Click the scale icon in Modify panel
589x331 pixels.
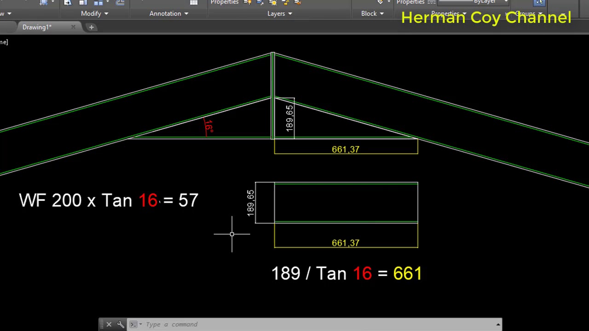(83, 2)
